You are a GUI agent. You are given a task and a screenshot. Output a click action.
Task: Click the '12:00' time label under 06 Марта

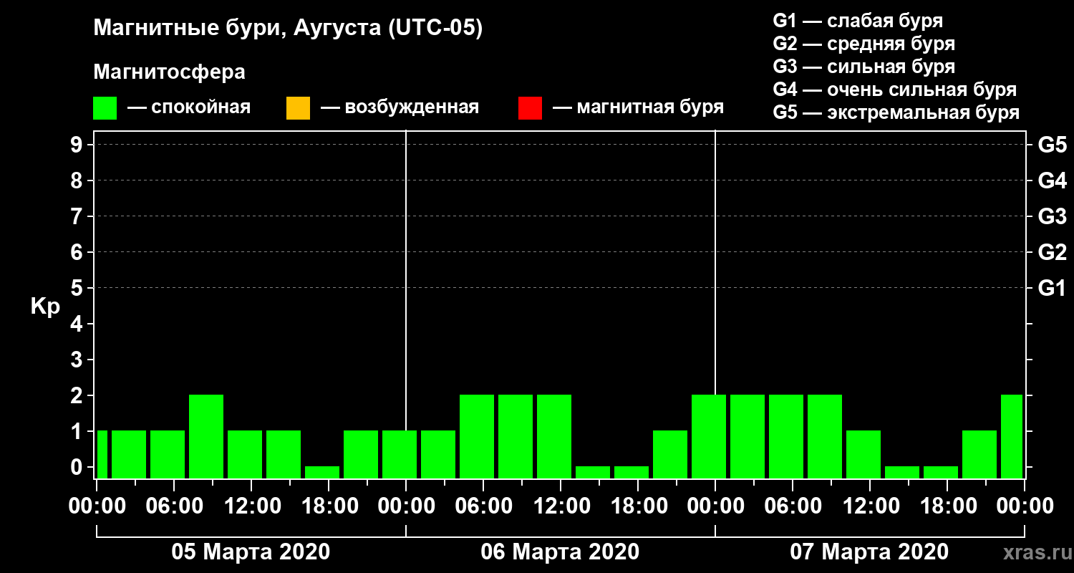click(561, 506)
